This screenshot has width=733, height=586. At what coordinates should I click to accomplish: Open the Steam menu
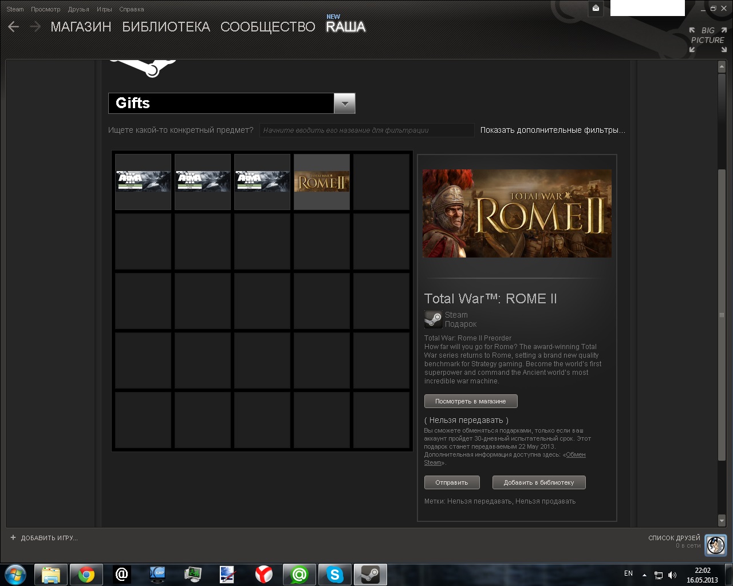pyautogui.click(x=15, y=9)
